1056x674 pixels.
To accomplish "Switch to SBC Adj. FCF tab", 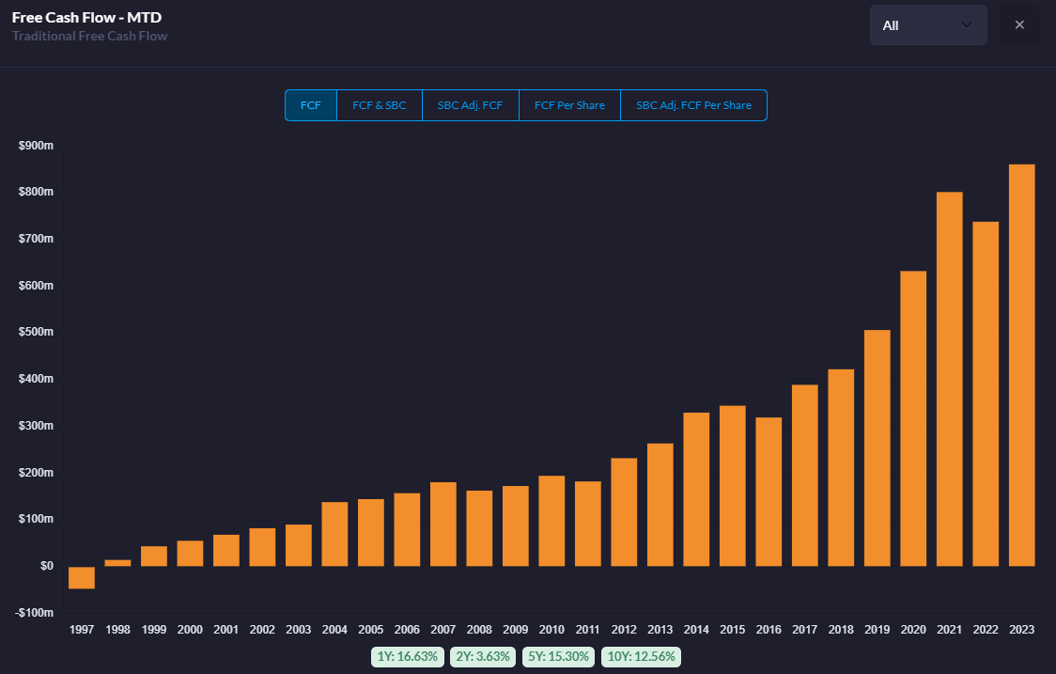I will tap(471, 105).
